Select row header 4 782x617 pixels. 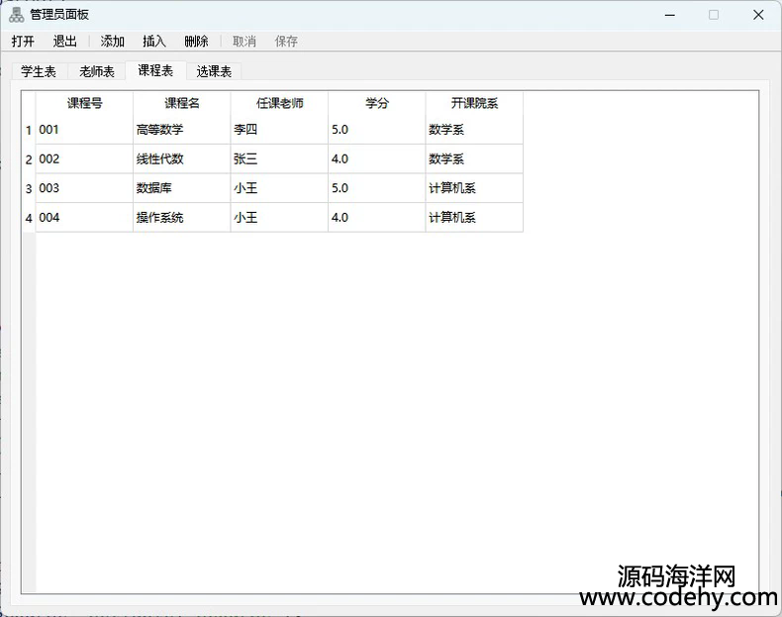pyautogui.click(x=29, y=218)
